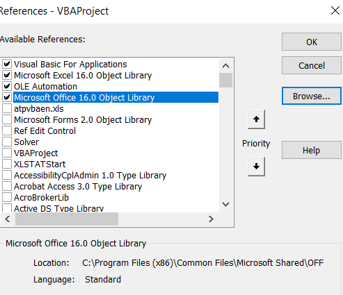Click the horizontal scroll right arrow
This screenshot has width=343, height=295.
pos(211,219)
